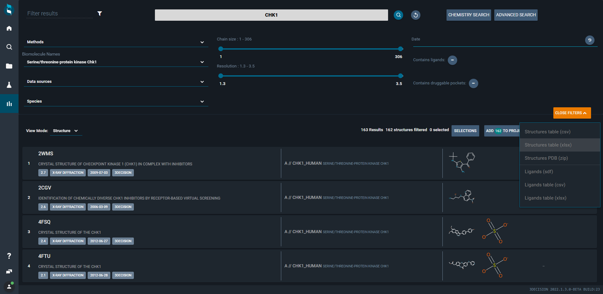Click Add 162 to Project button

pyautogui.click(x=502, y=131)
